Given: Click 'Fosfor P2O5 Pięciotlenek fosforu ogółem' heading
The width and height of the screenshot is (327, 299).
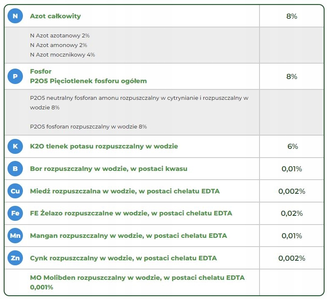Looking at the screenshot, I should tap(88, 77).
